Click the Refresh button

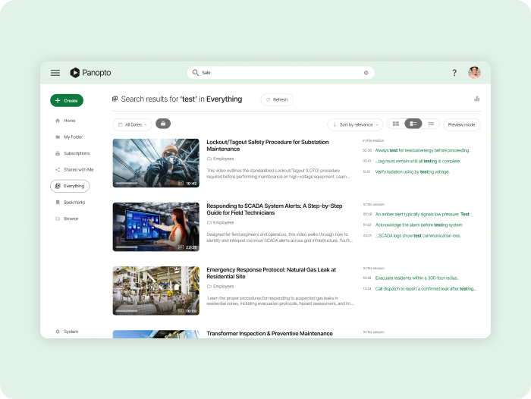click(x=277, y=99)
